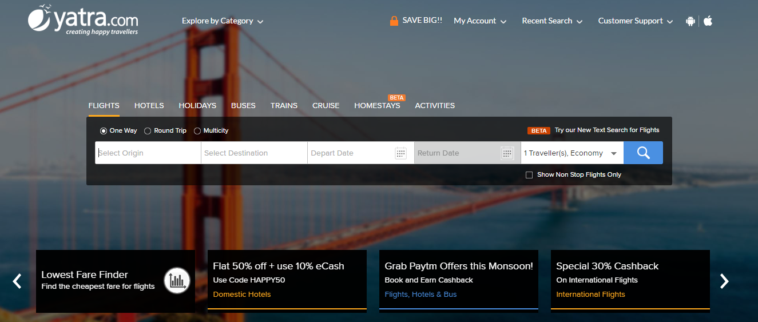Open the Travellers and class dropdown
This screenshot has width=758, height=322.
(572, 153)
